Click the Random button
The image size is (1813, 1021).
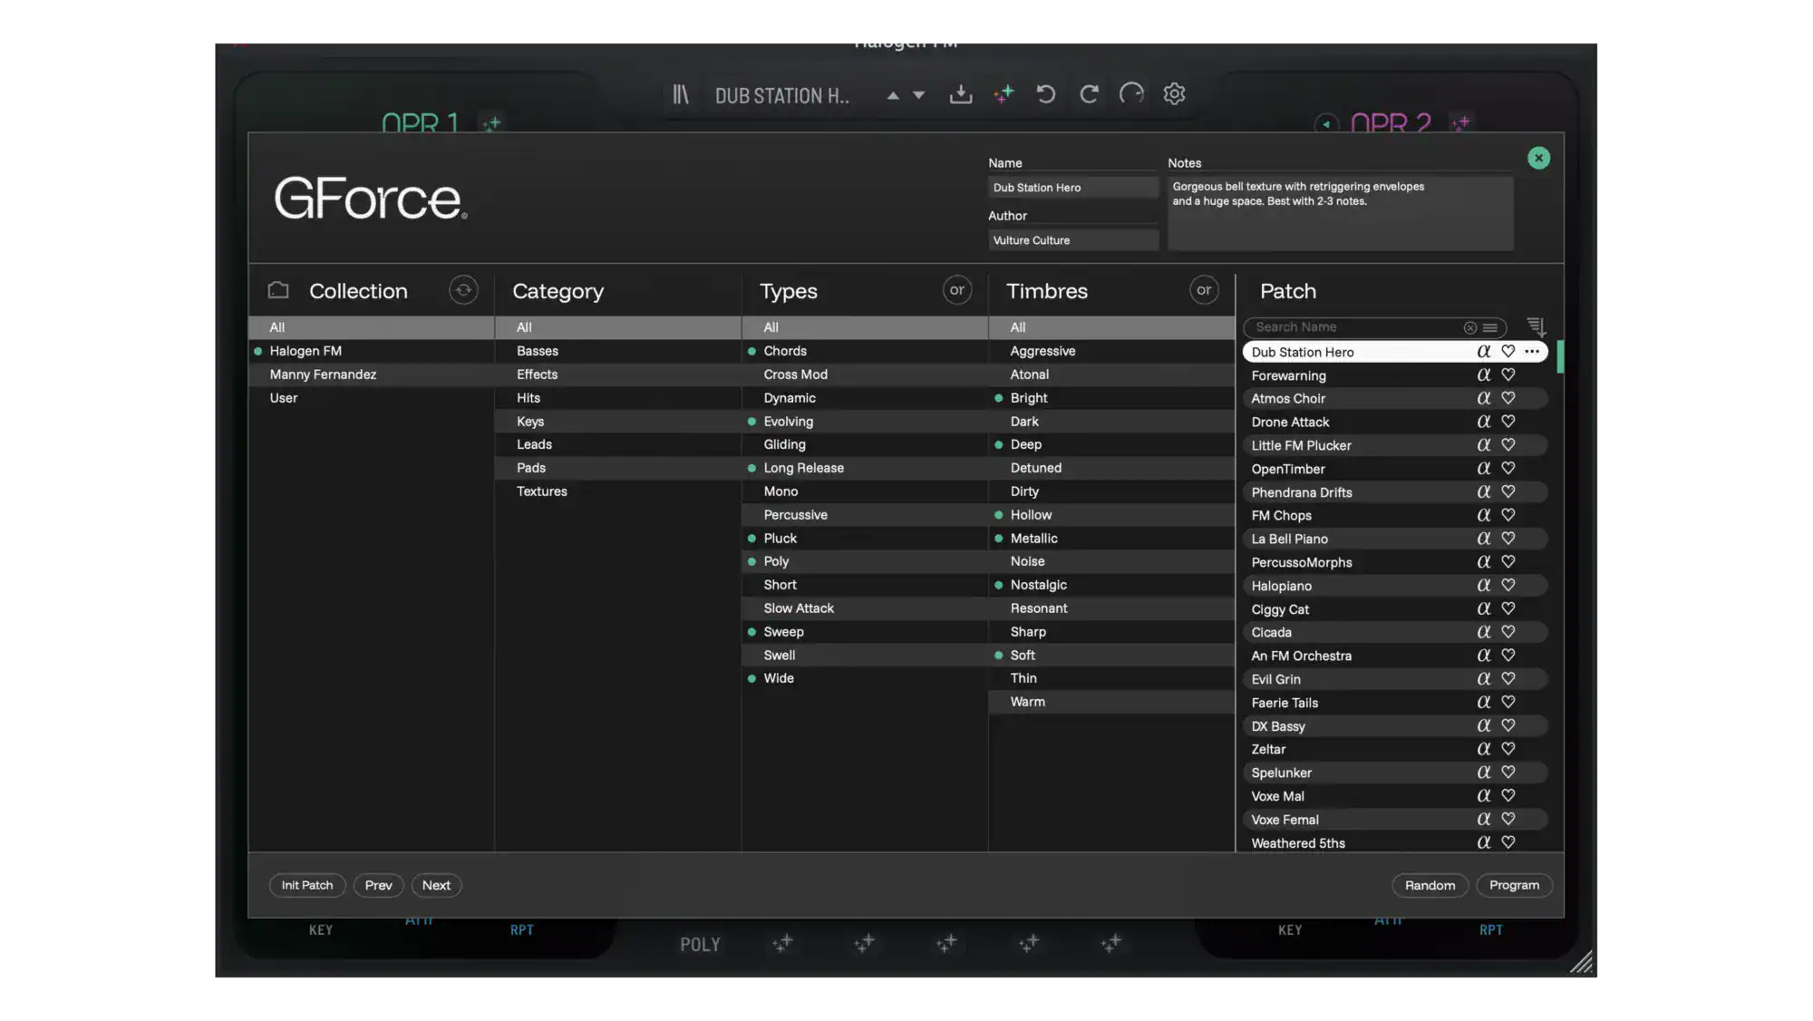point(1430,886)
